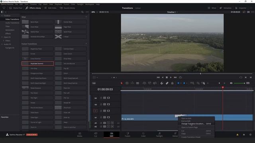Select the Spiral Wipe transition
This screenshot has height=143, width=255.
71,32
